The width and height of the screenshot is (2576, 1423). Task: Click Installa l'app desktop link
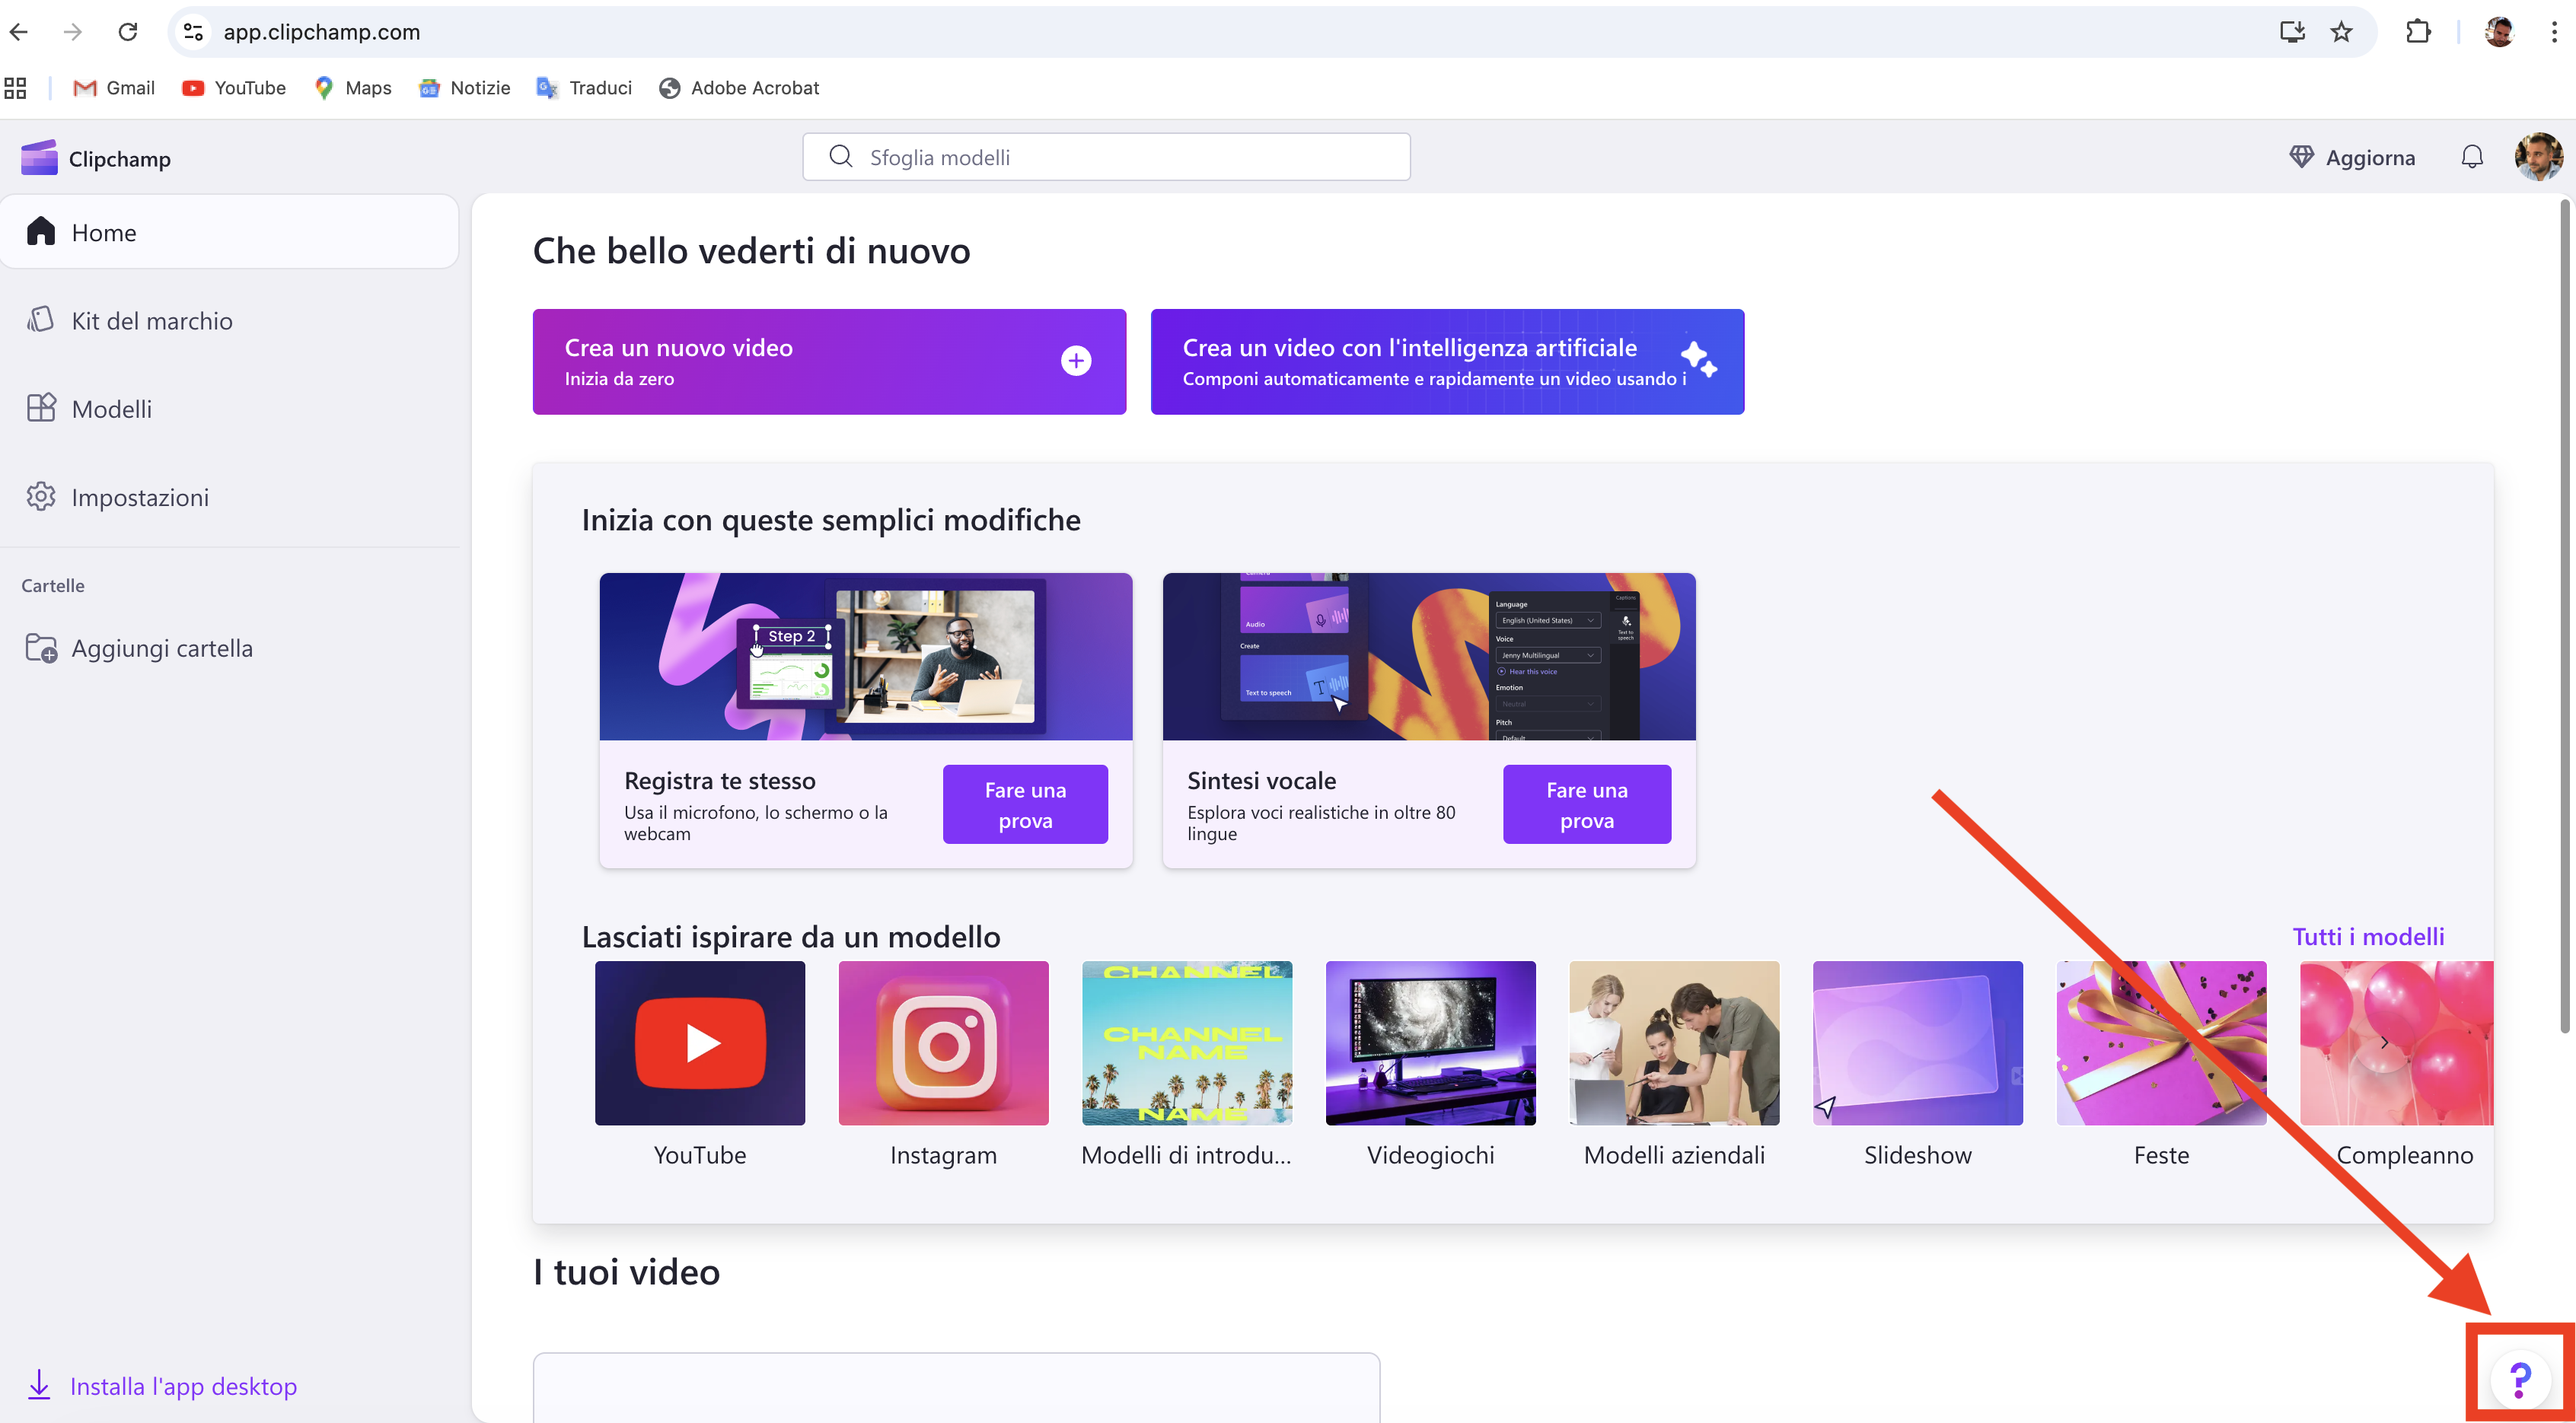click(x=162, y=1386)
